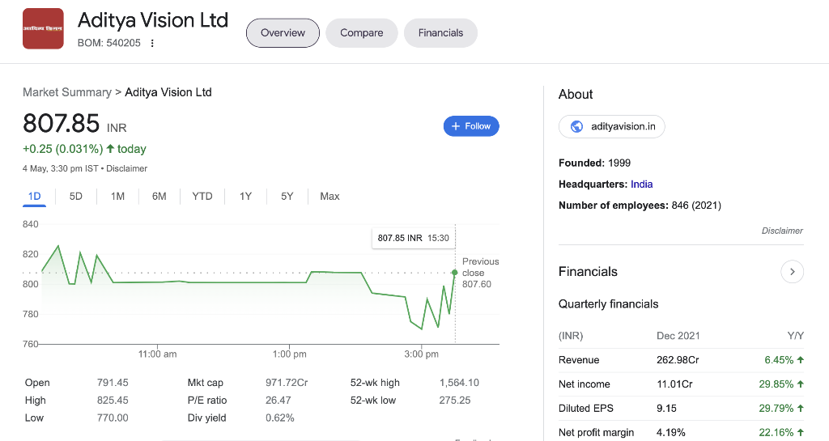Select the YTD chart range
This screenshot has height=441, width=829.
pyautogui.click(x=202, y=197)
